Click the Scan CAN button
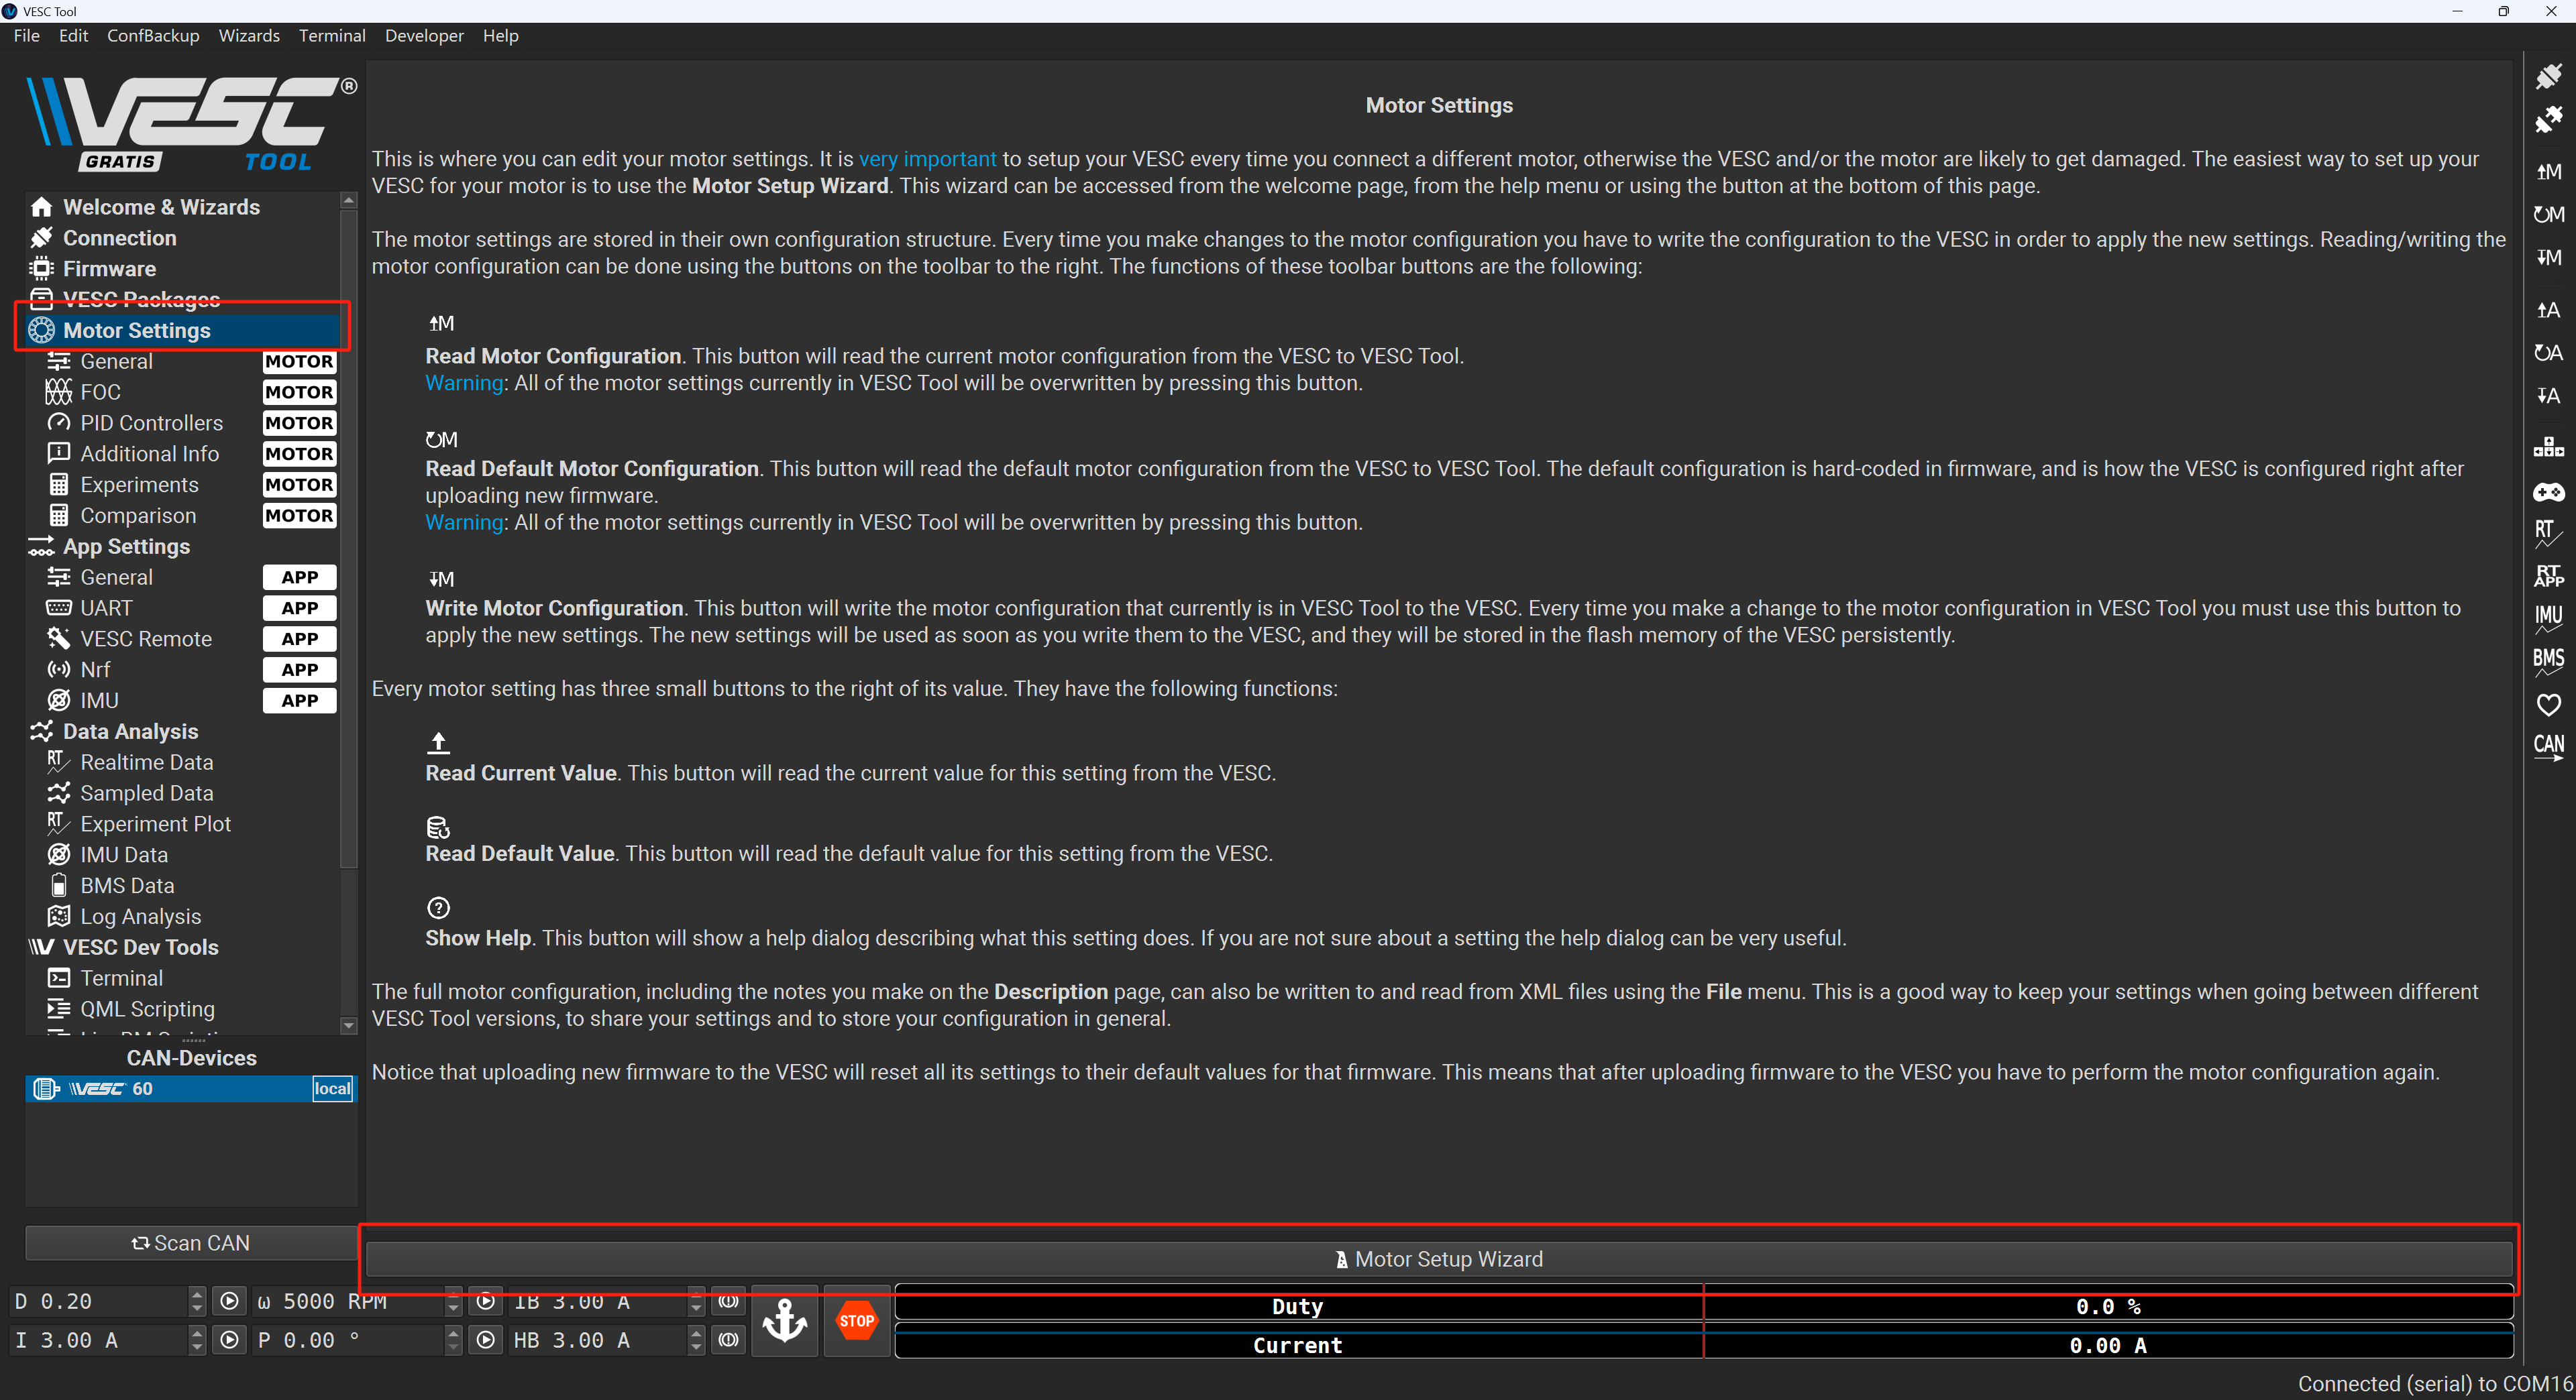This screenshot has height=1400, width=2576. (x=190, y=1243)
